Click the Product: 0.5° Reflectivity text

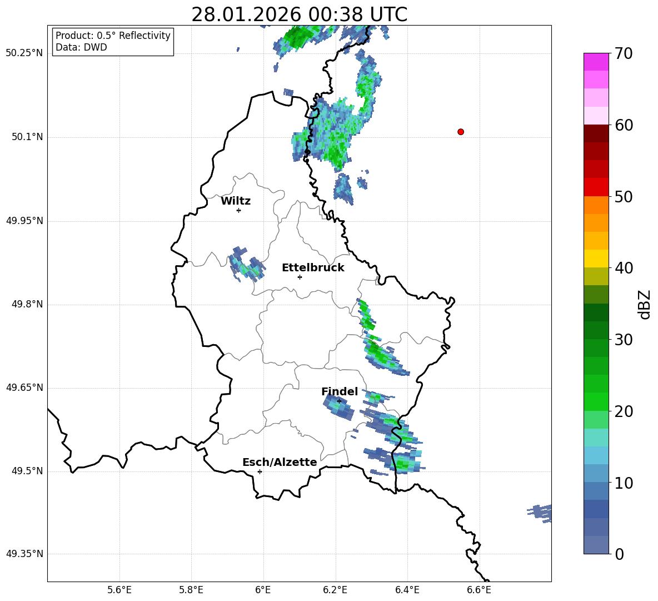[113, 35]
